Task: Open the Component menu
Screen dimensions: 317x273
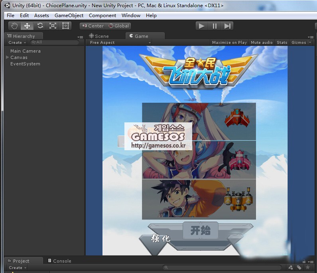Action: coord(102,16)
